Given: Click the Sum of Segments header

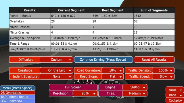Looking at the screenshot, I should [154, 10].
